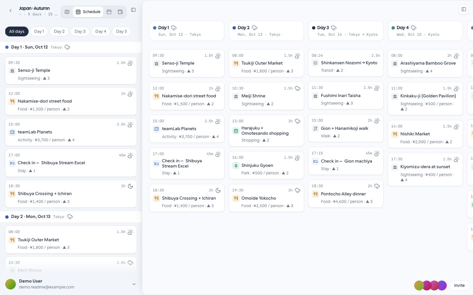Open the wallet budget view tab

pyautogui.click(x=120, y=12)
